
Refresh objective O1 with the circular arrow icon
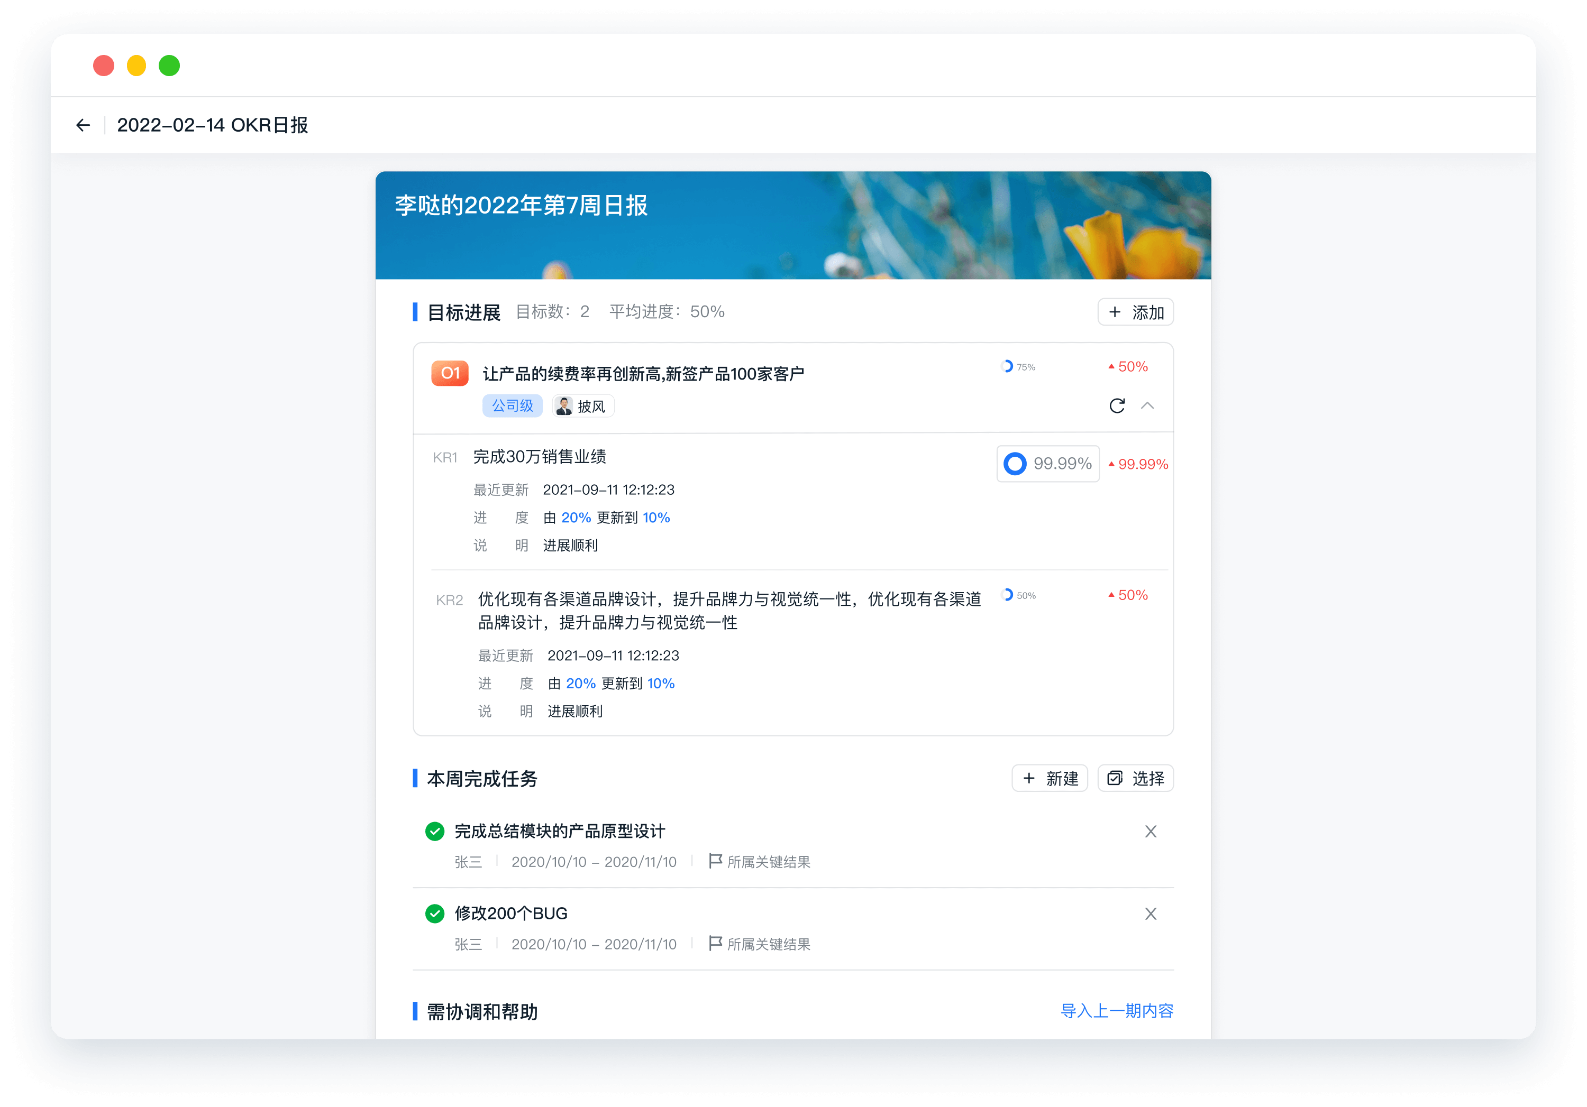[x=1116, y=405]
